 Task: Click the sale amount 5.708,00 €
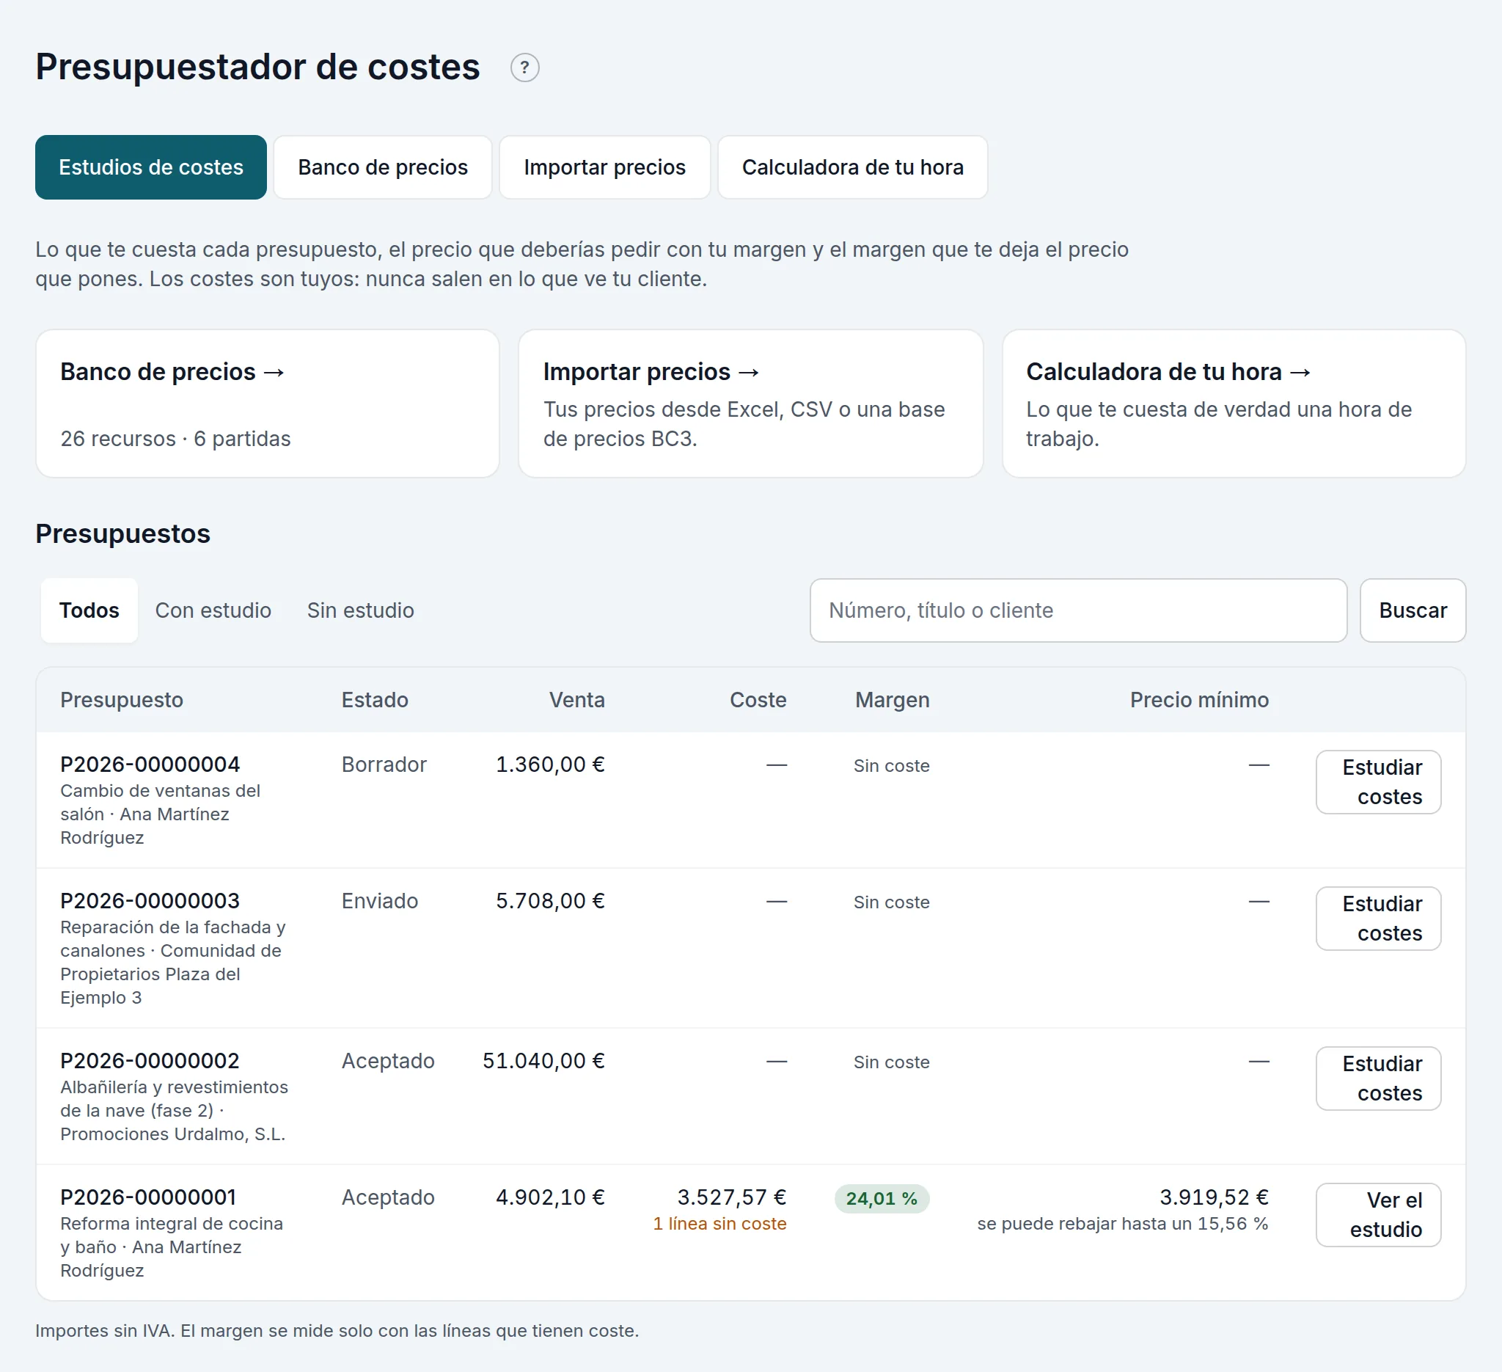(x=550, y=901)
